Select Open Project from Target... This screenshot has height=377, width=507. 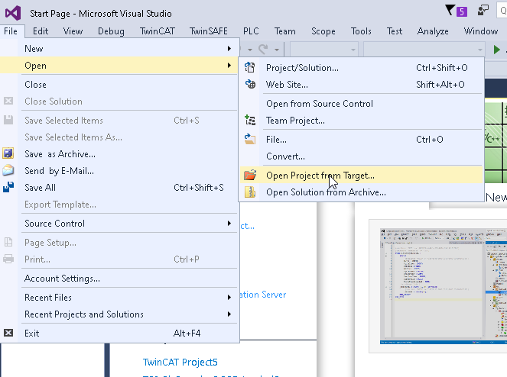(x=361, y=175)
